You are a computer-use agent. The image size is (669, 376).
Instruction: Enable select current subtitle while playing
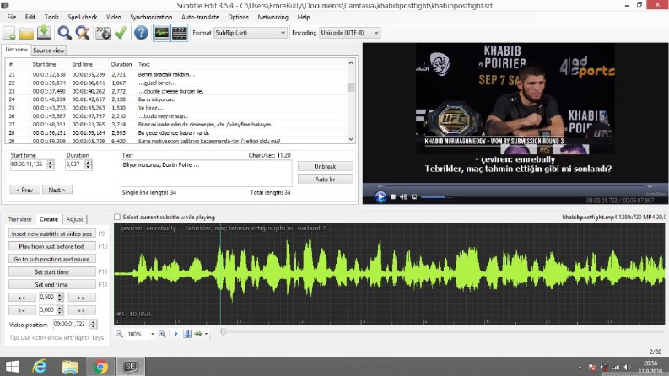117,217
